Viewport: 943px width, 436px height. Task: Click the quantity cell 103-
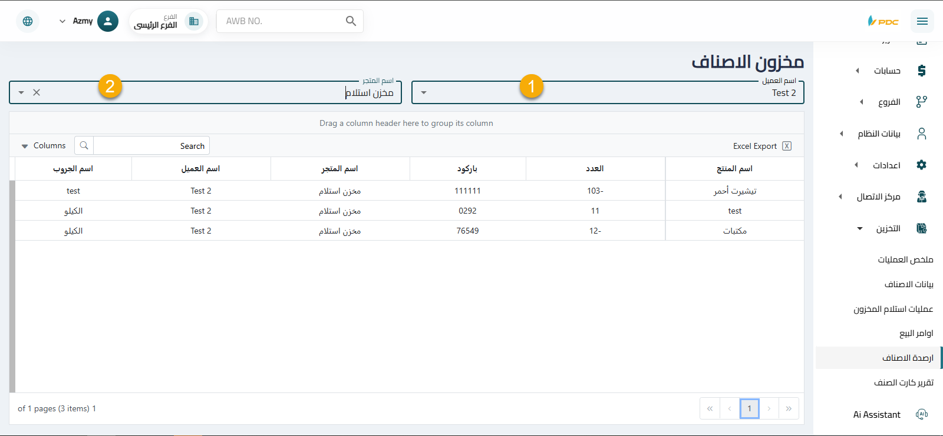point(595,191)
